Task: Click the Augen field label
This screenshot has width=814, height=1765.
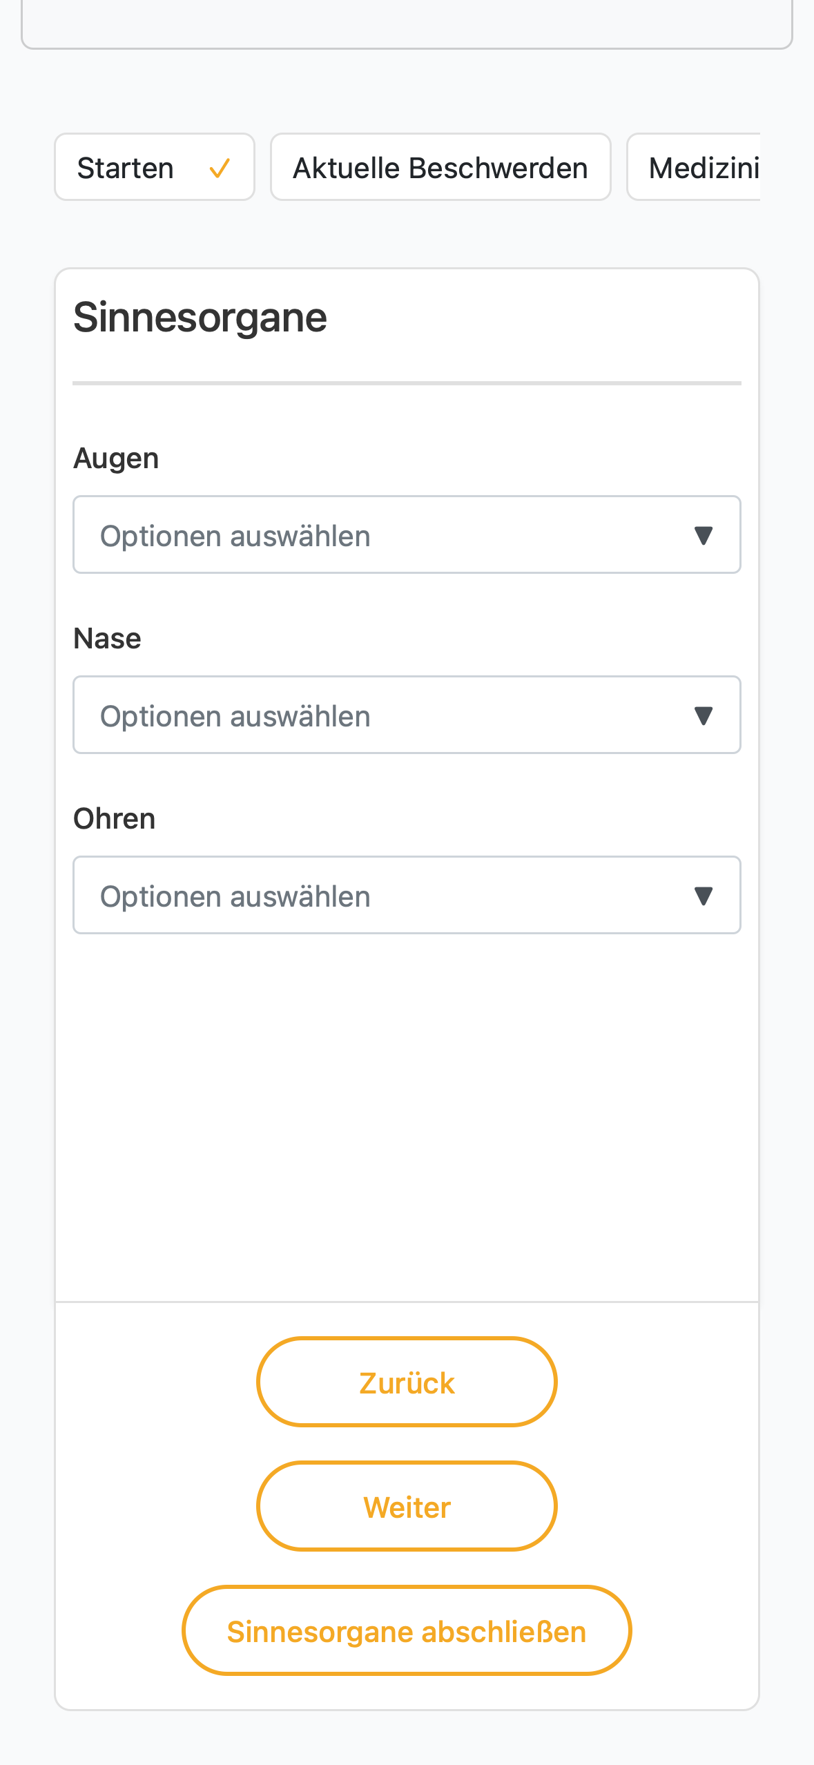Action: 116,459
